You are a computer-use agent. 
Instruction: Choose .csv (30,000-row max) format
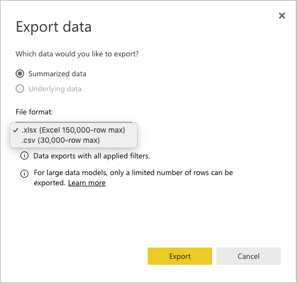coord(73,140)
